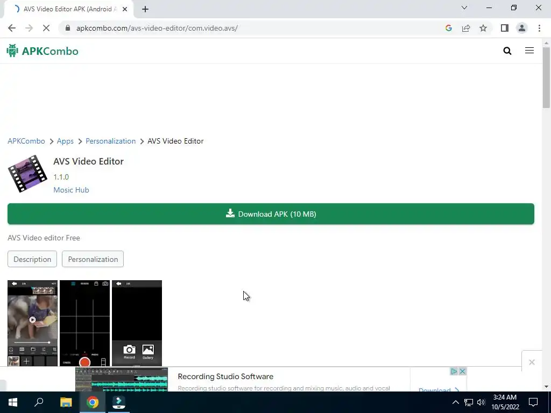Image resolution: width=551 pixels, height=413 pixels.
Task: Close the AVS Video Editor tab
Action: pyautogui.click(x=125, y=9)
